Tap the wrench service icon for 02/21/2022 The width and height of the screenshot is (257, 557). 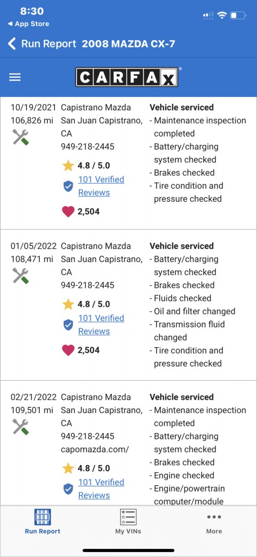click(21, 426)
